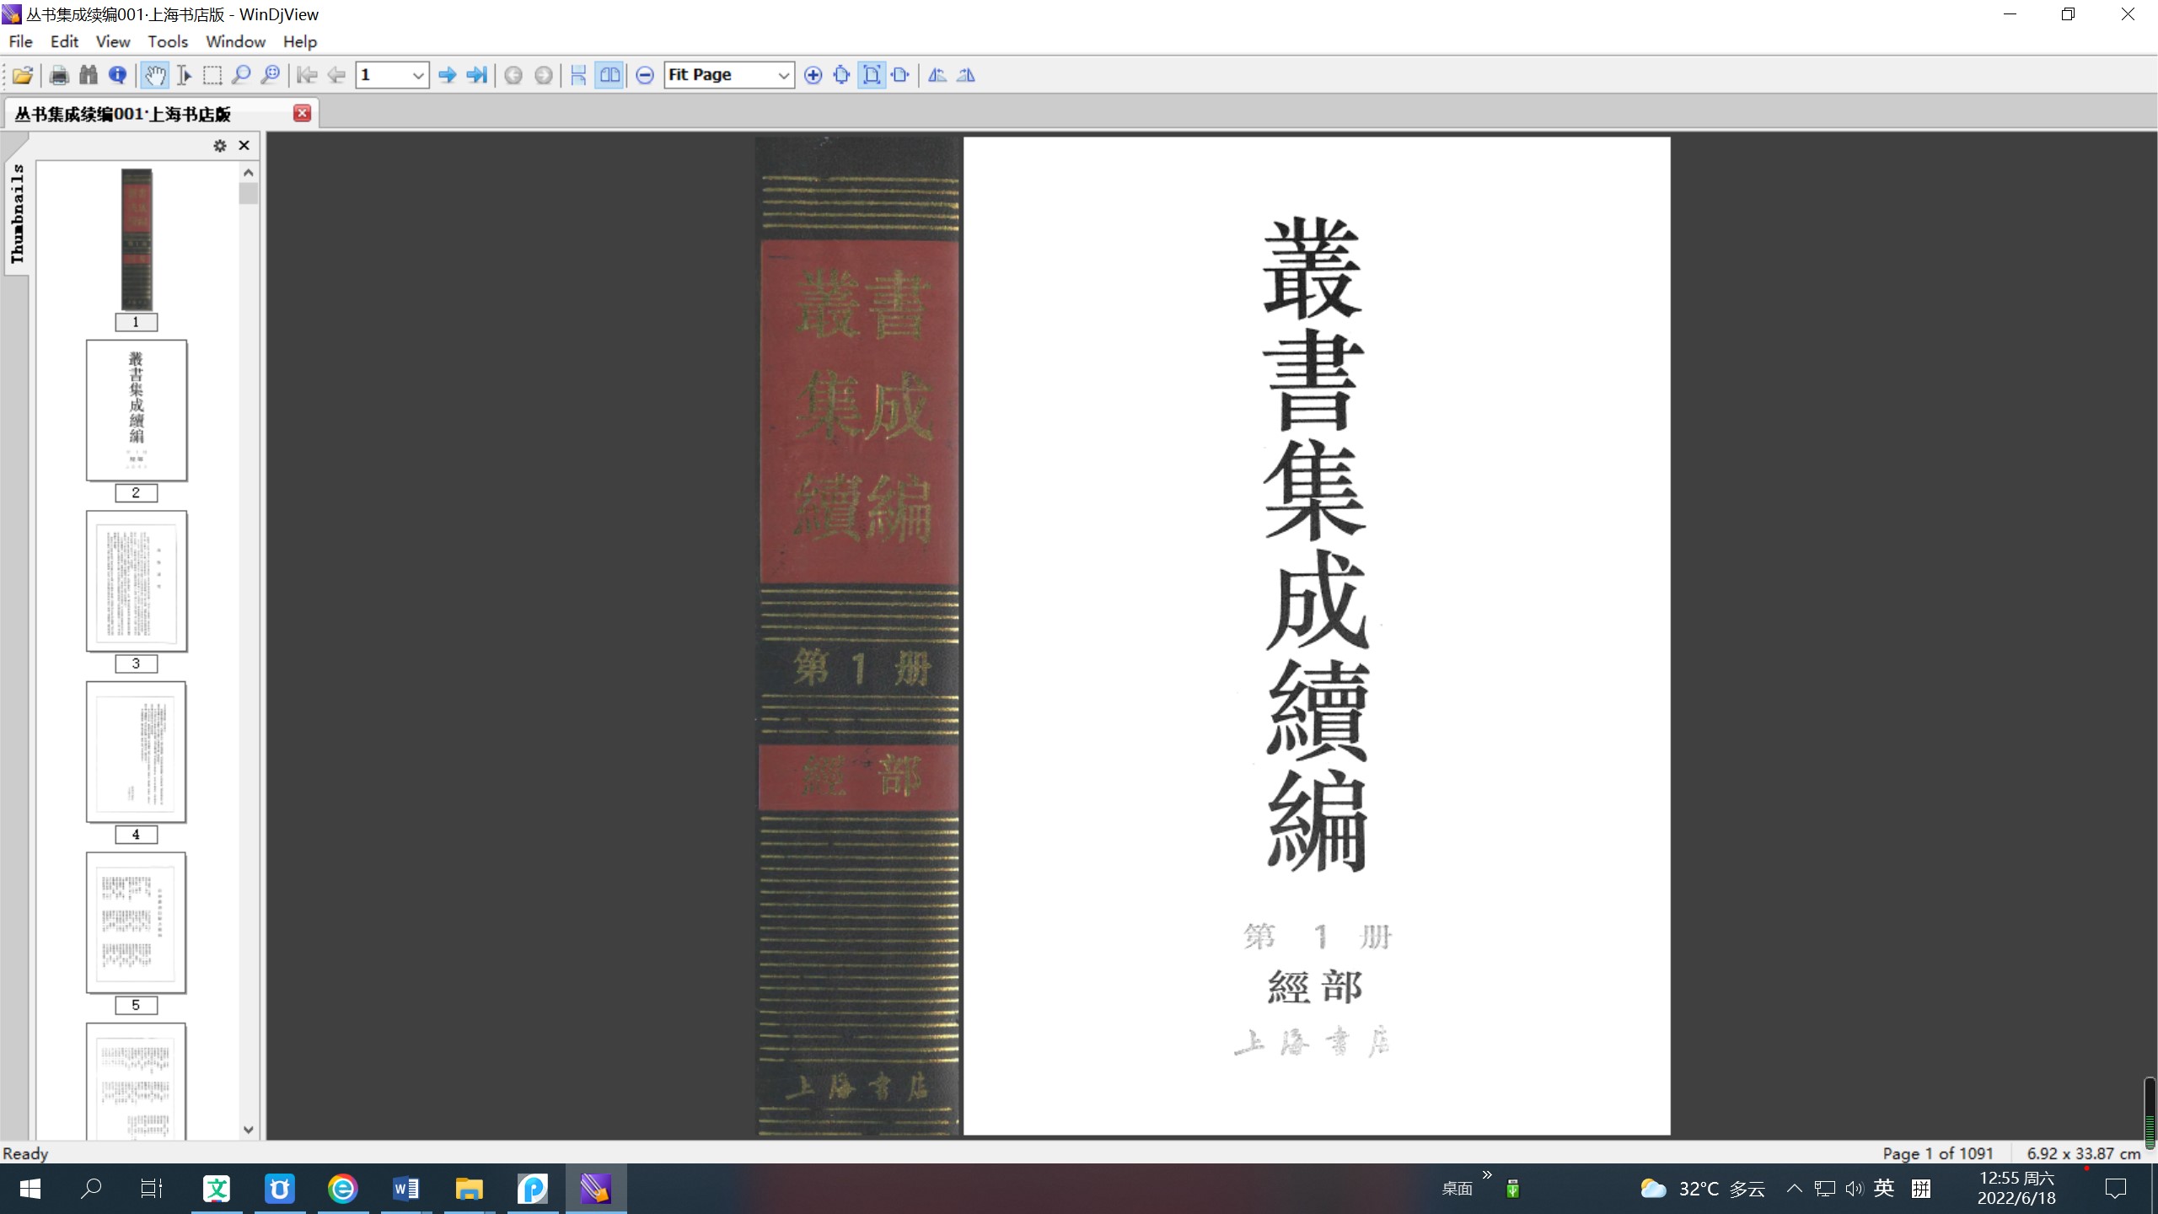This screenshot has width=2158, height=1214.
Task: Toggle the text selection tool
Action: tap(184, 75)
